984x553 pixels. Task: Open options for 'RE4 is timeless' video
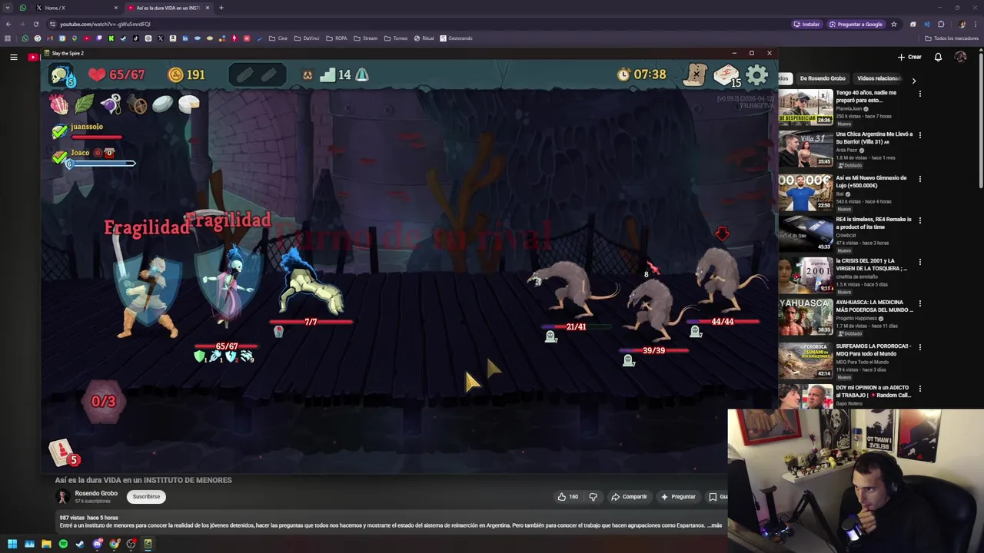(919, 220)
